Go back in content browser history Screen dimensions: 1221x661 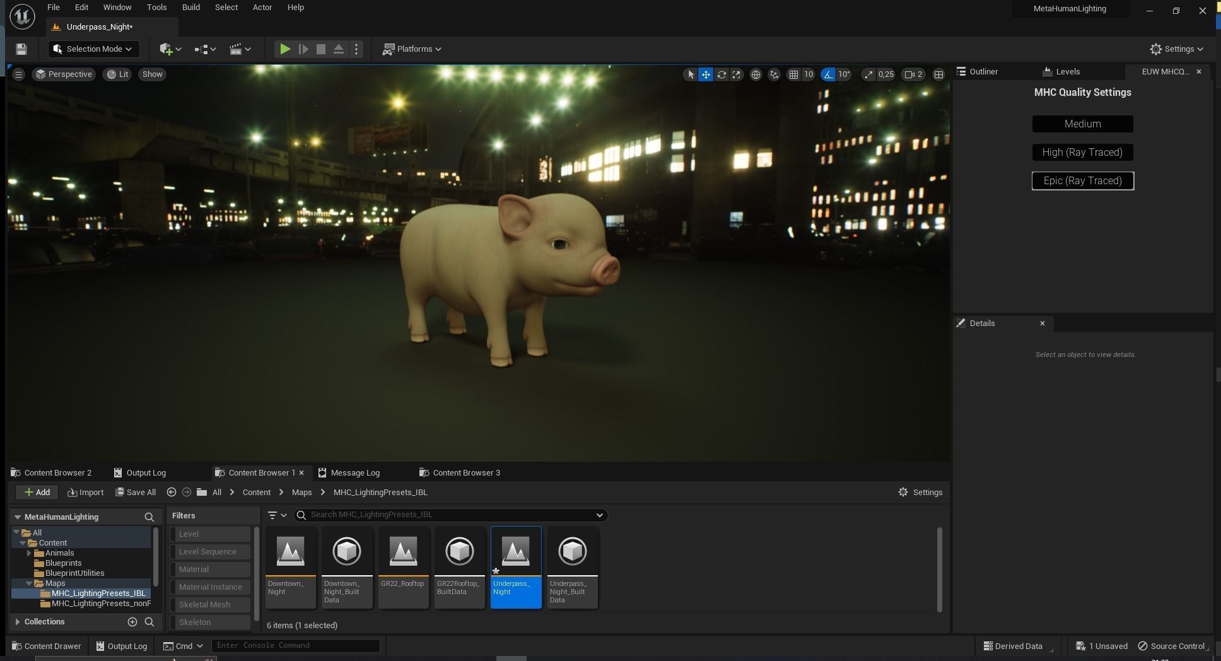click(172, 493)
